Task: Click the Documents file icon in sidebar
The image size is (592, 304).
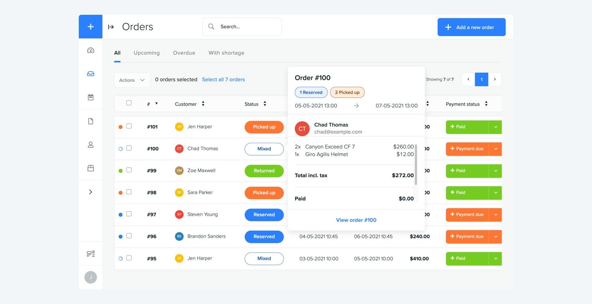Action: pos(90,120)
